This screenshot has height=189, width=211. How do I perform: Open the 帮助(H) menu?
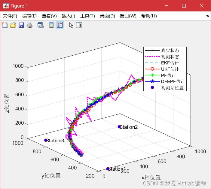point(149,16)
